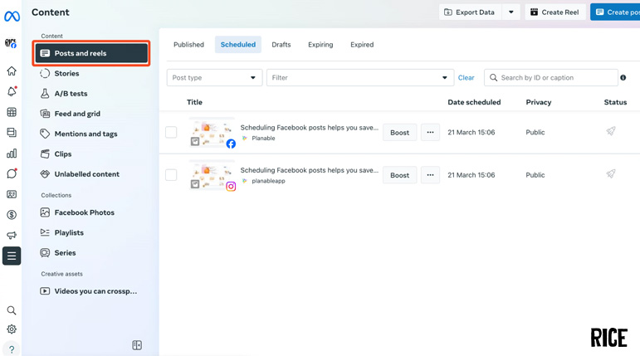The width and height of the screenshot is (640, 356).
Task: Click the Home icon in left rail
Action: tap(12, 71)
